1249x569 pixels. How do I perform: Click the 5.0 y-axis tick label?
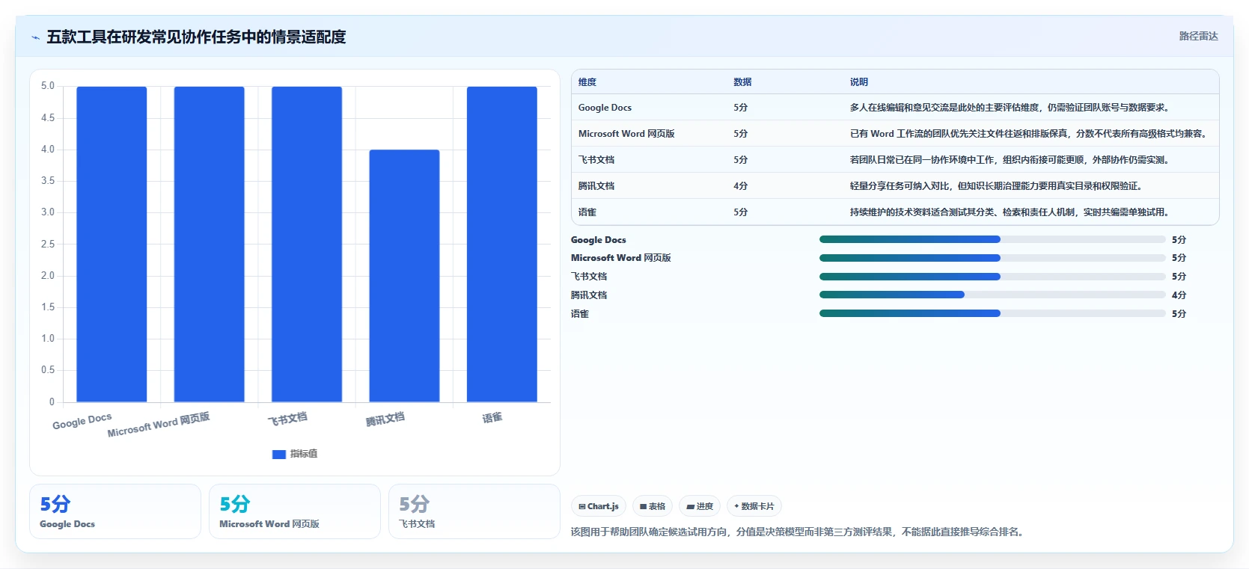(x=48, y=86)
